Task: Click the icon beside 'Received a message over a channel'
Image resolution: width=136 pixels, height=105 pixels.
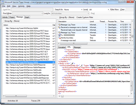Action: (x=59, y=27)
